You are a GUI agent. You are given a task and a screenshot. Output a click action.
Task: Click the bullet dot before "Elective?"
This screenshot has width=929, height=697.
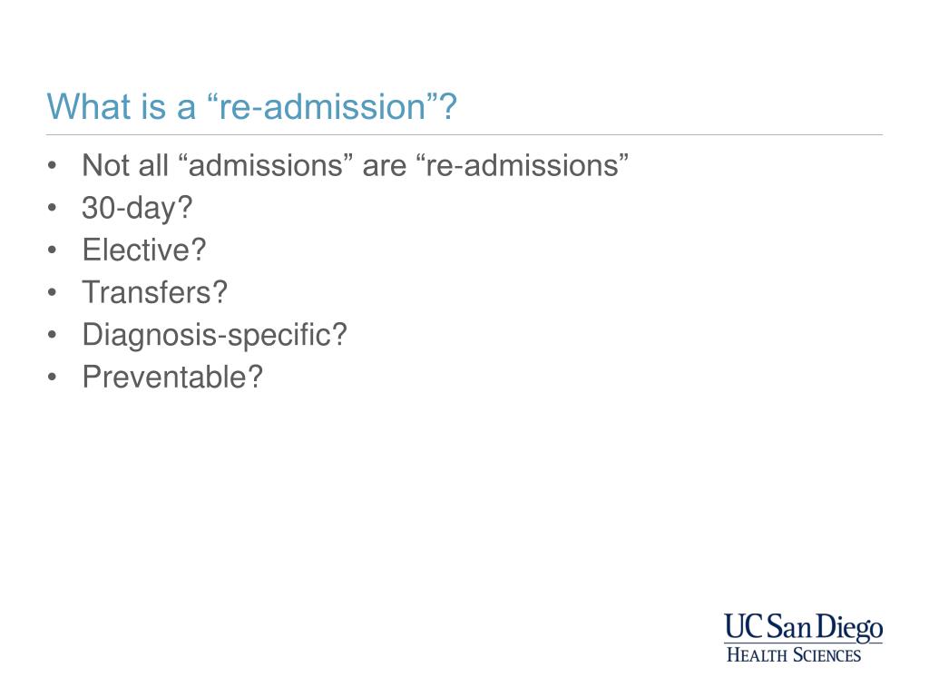52,250
